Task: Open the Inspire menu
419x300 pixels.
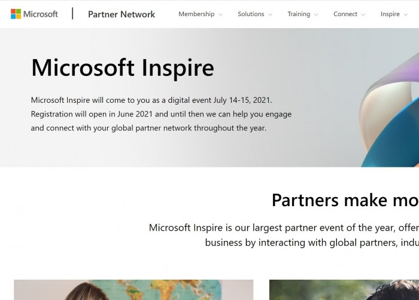Action: pos(390,14)
